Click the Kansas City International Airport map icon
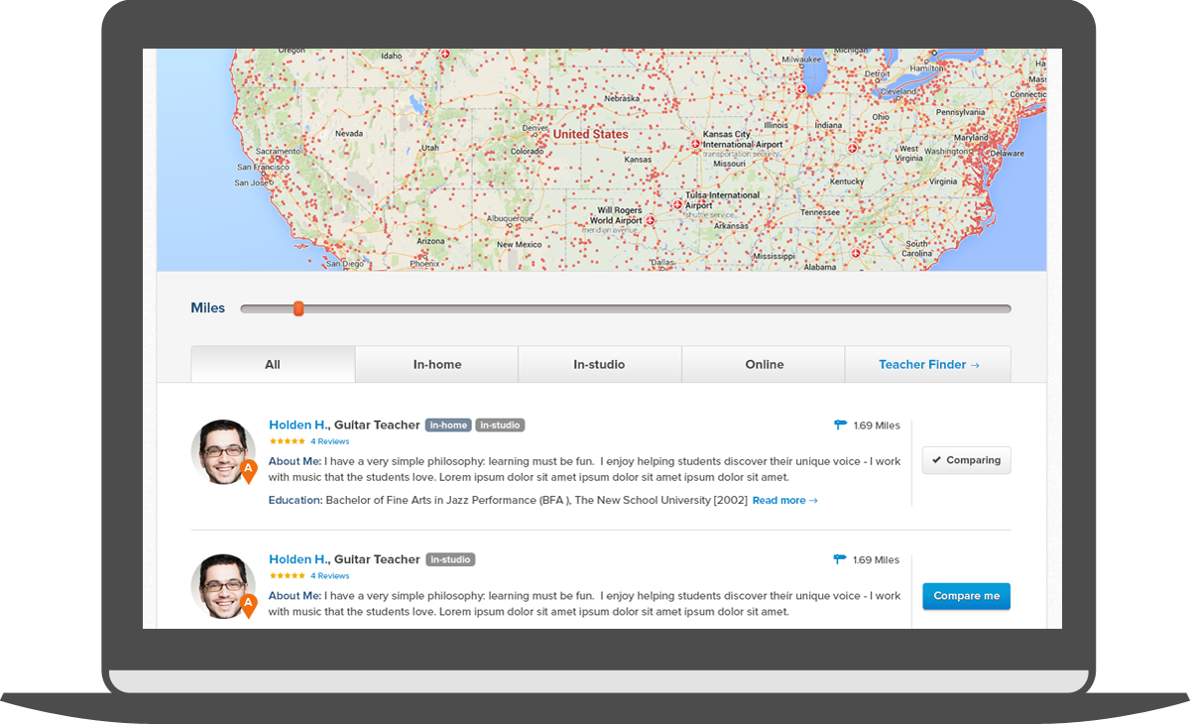The width and height of the screenshot is (1190, 724). [x=696, y=144]
